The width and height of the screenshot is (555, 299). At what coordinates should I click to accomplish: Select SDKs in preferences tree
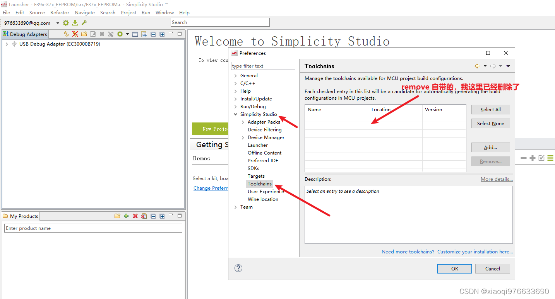coord(254,168)
